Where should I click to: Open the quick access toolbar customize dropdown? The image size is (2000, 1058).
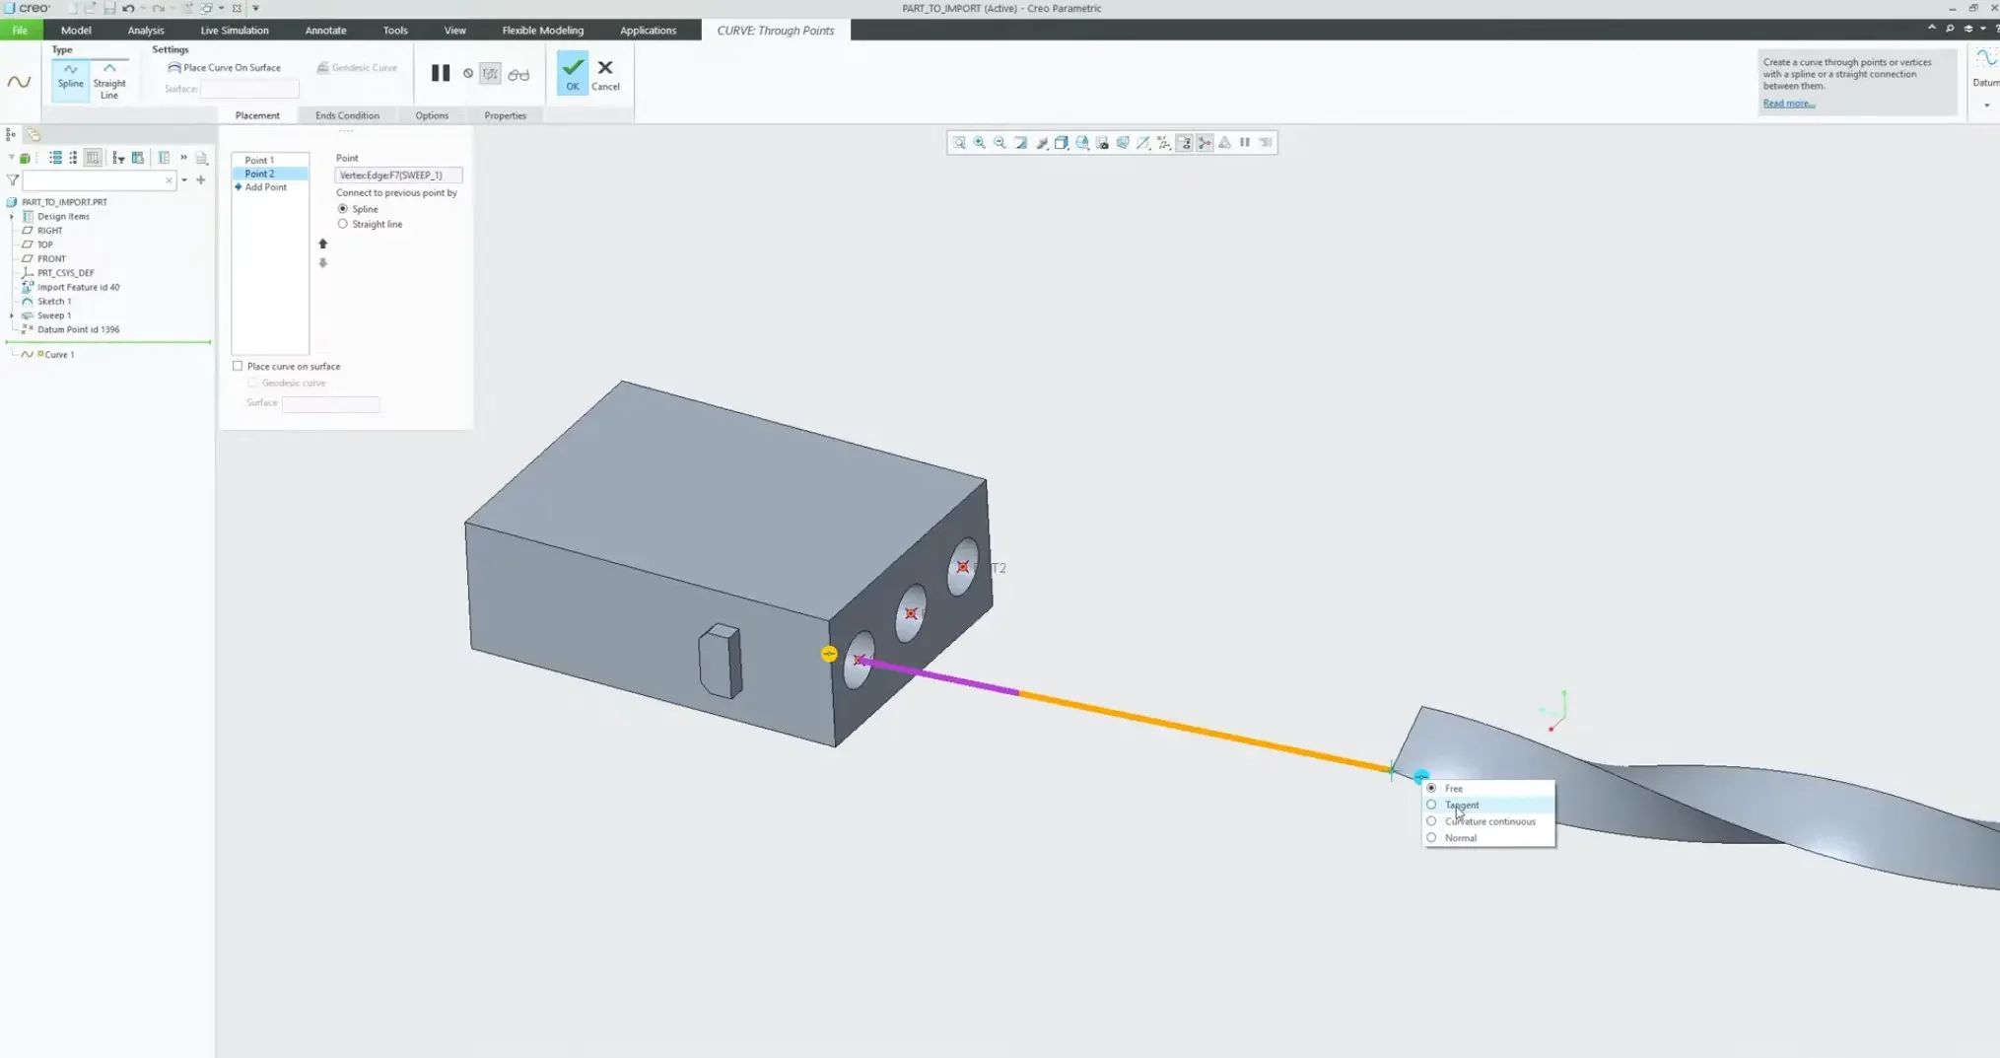(256, 8)
